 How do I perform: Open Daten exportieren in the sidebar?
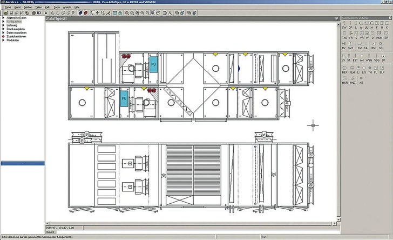tap(17, 33)
